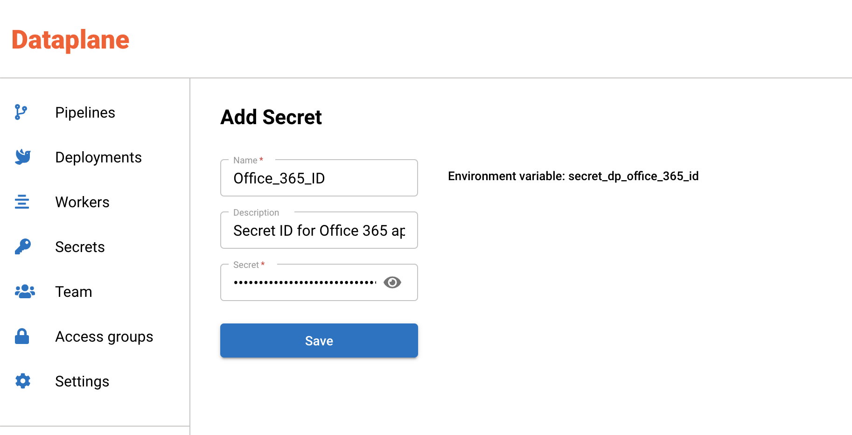This screenshot has height=435, width=852.
Task: Open the Access groups page
Action: pyautogui.click(x=104, y=336)
